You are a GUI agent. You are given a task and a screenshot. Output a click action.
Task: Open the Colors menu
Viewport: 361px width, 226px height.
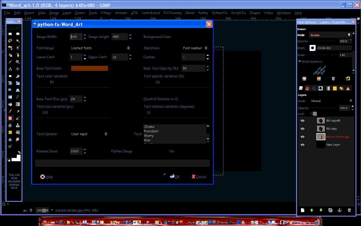tap(80, 13)
